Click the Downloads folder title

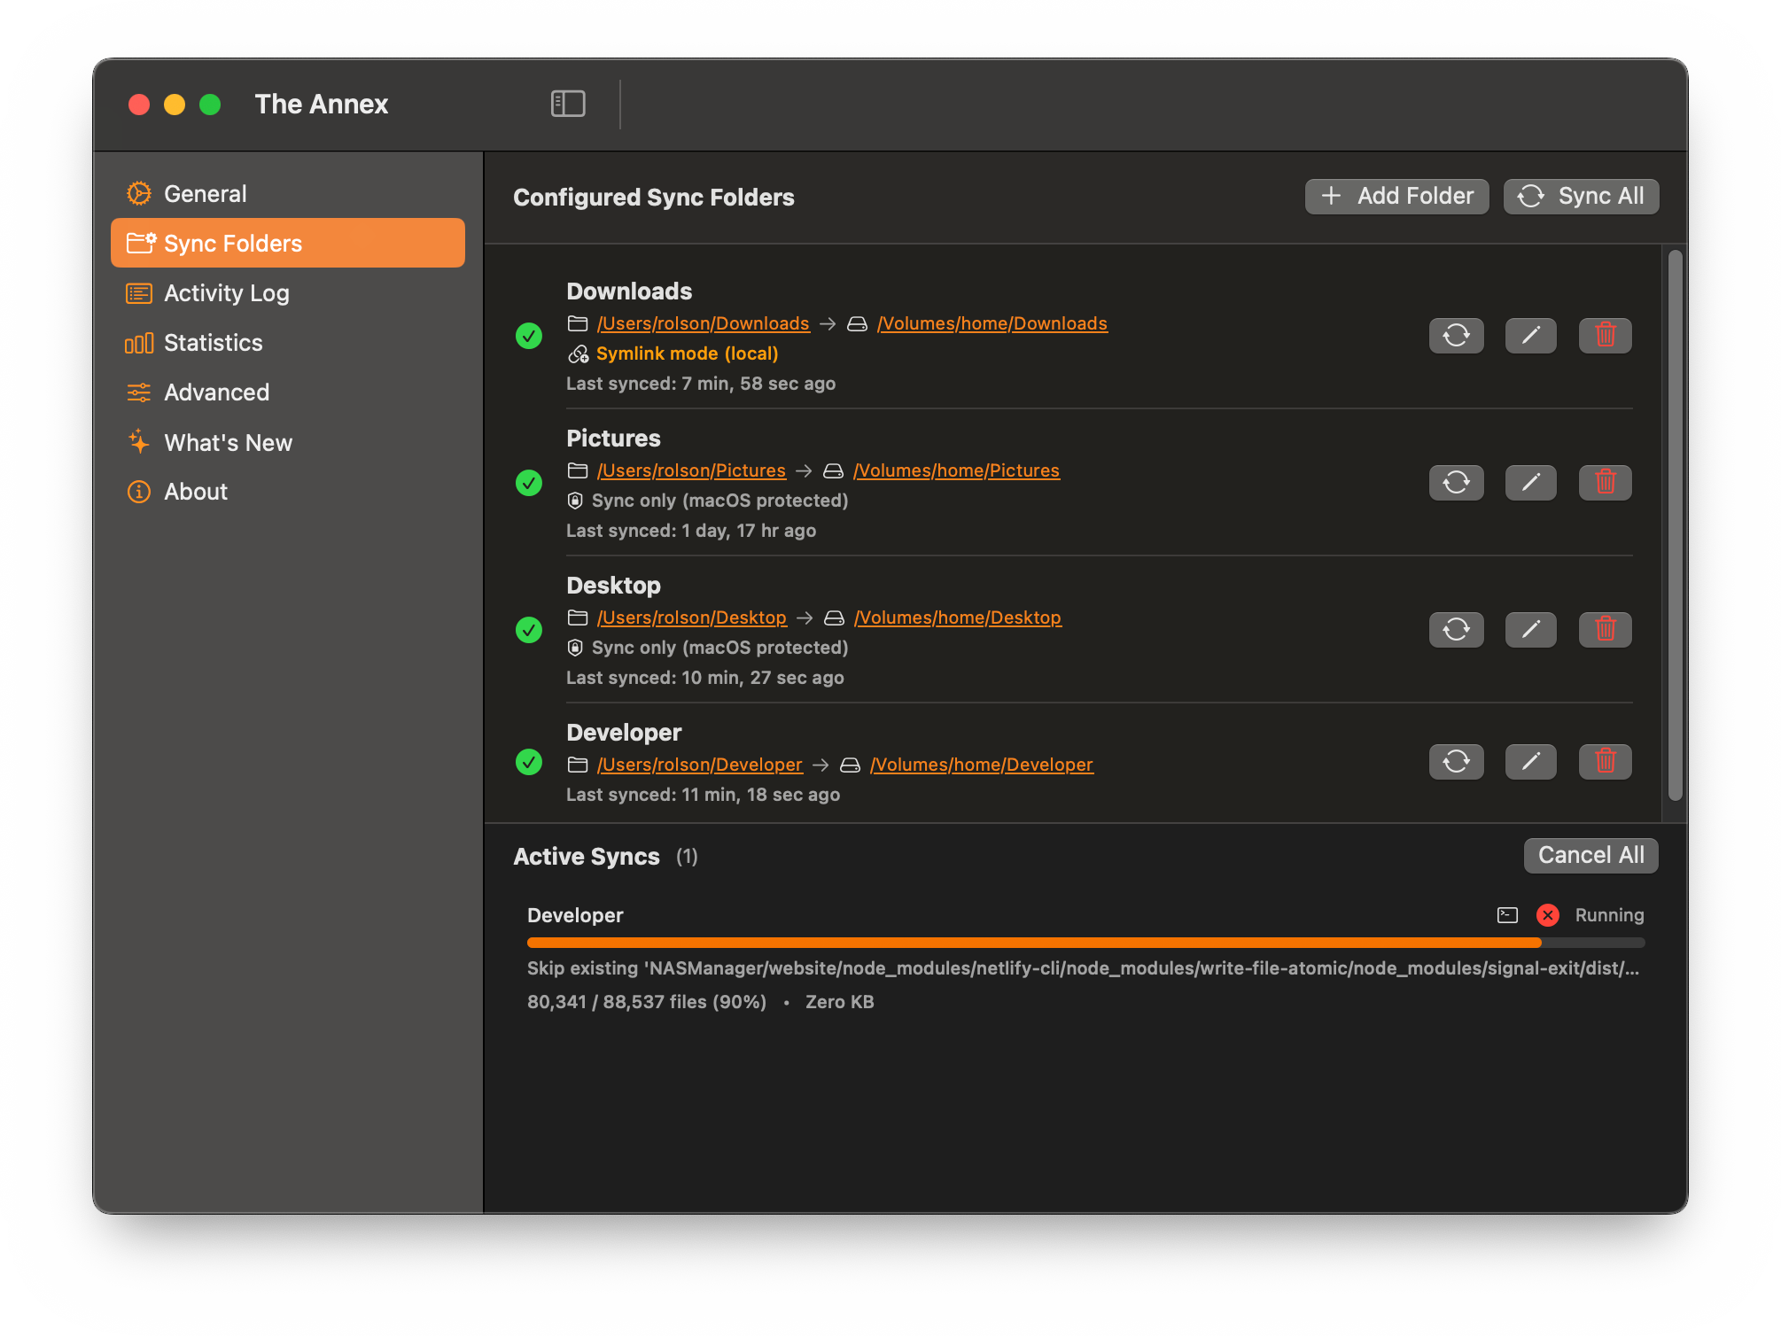(x=629, y=291)
